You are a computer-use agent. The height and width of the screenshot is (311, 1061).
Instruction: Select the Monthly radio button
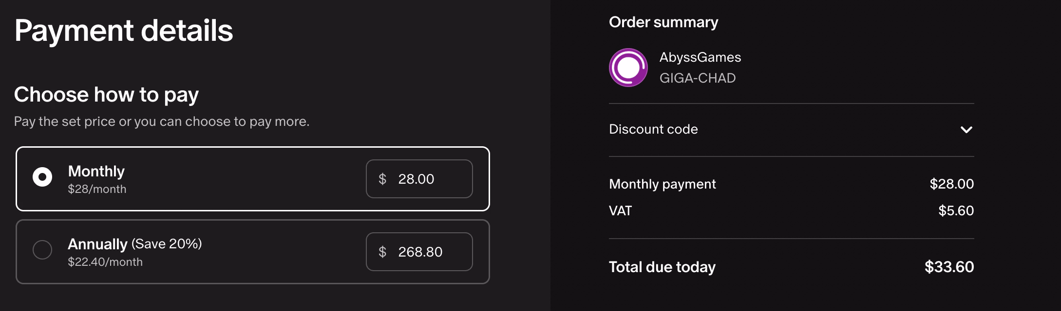(42, 177)
